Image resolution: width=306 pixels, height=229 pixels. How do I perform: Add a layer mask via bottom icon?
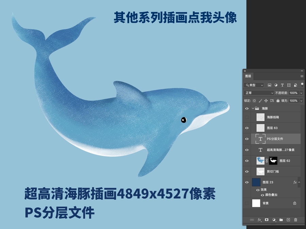coord(267,220)
